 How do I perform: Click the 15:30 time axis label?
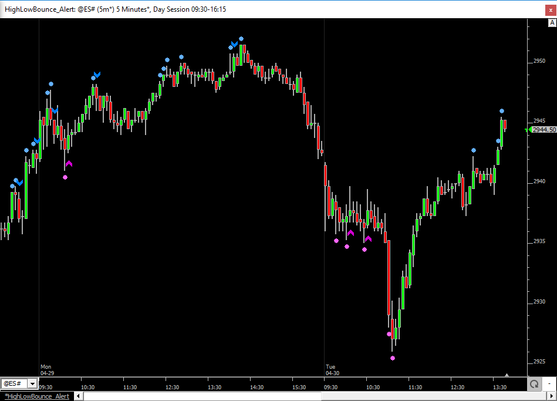click(x=299, y=387)
